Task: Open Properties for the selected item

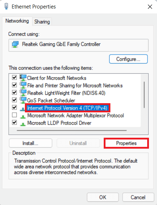Action: [x=126, y=143]
